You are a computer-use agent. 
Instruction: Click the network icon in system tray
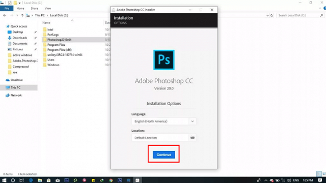283,180
